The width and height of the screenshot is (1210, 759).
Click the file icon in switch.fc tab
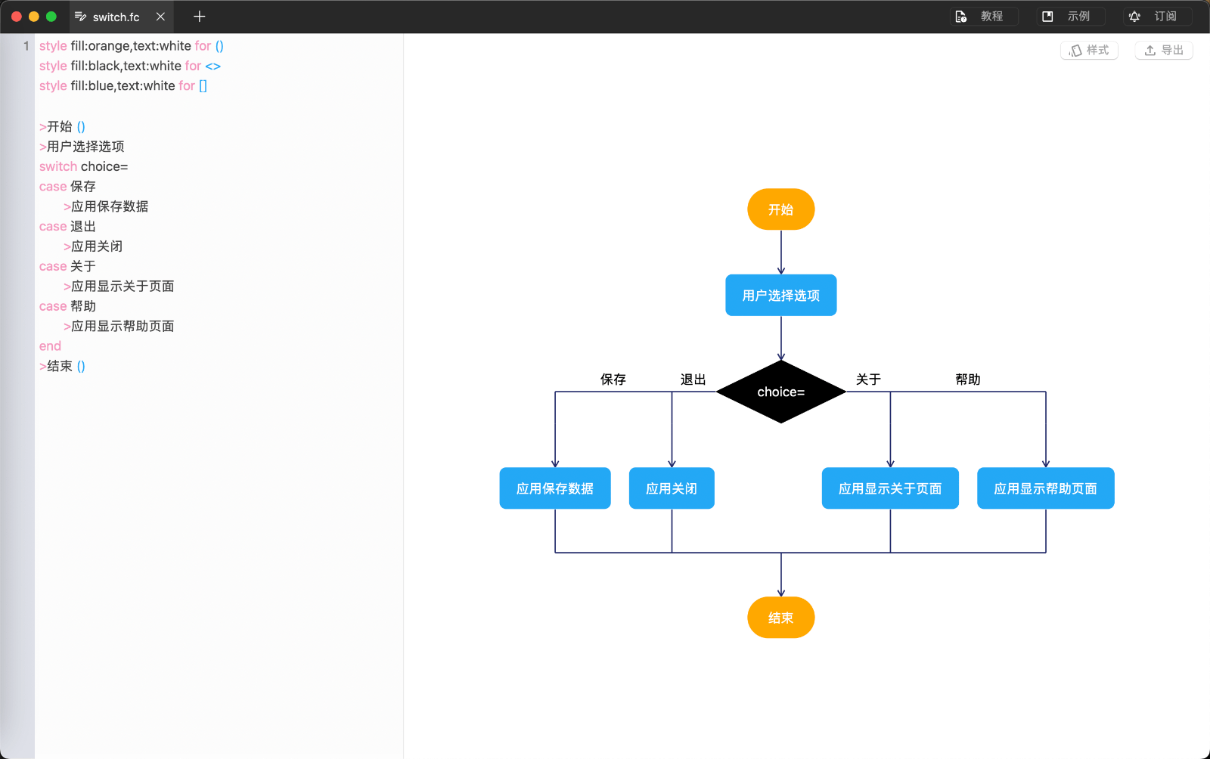(80, 17)
